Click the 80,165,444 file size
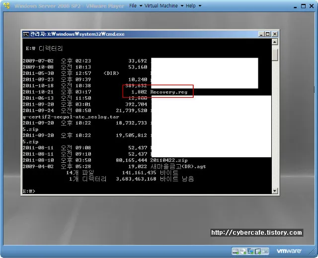 tap(131, 160)
